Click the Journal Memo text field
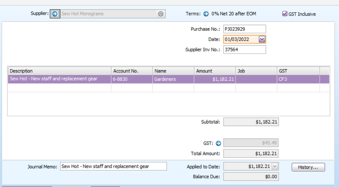Screen dimensions: 339x187 [113, 166]
